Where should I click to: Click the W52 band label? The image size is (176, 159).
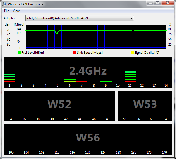(x=59, y=104)
